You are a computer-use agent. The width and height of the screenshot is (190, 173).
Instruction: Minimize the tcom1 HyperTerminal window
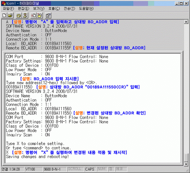pyautogui.click(x=177, y=3)
